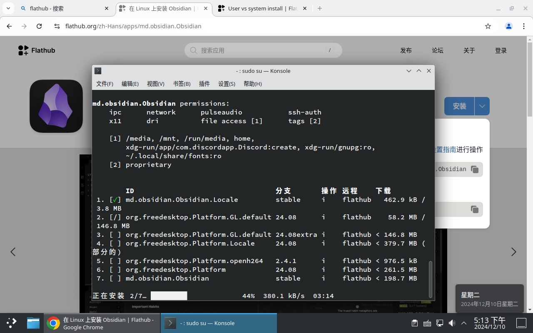The width and height of the screenshot is (533, 333).
Task: Open the Chrome three-dot menu
Action: (x=524, y=26)
